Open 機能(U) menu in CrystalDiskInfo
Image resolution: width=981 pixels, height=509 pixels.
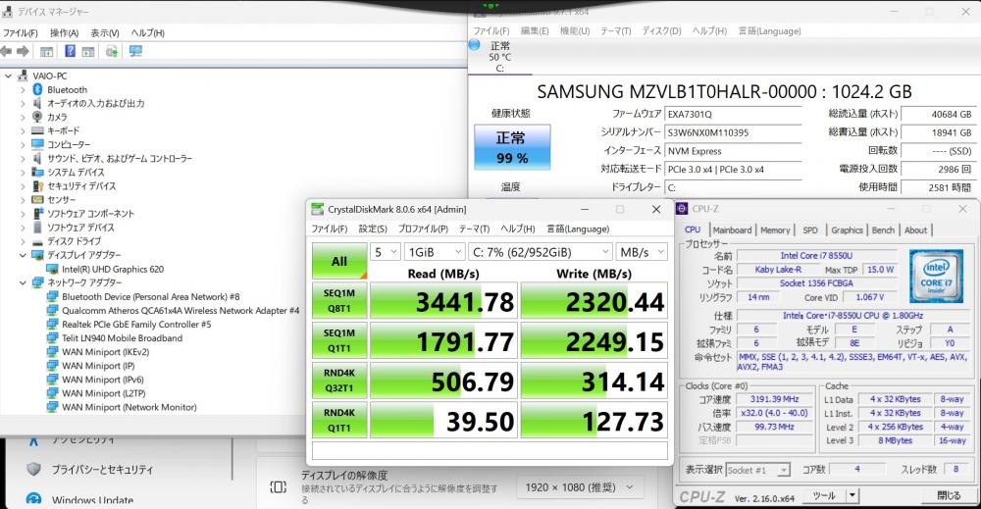(574, 30)
